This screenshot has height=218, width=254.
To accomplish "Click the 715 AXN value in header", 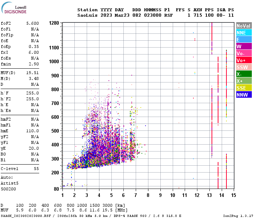I will tap(198, 15).
